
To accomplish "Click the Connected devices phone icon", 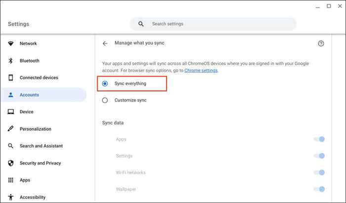I will pyautogui.click(x=10, y=78).
